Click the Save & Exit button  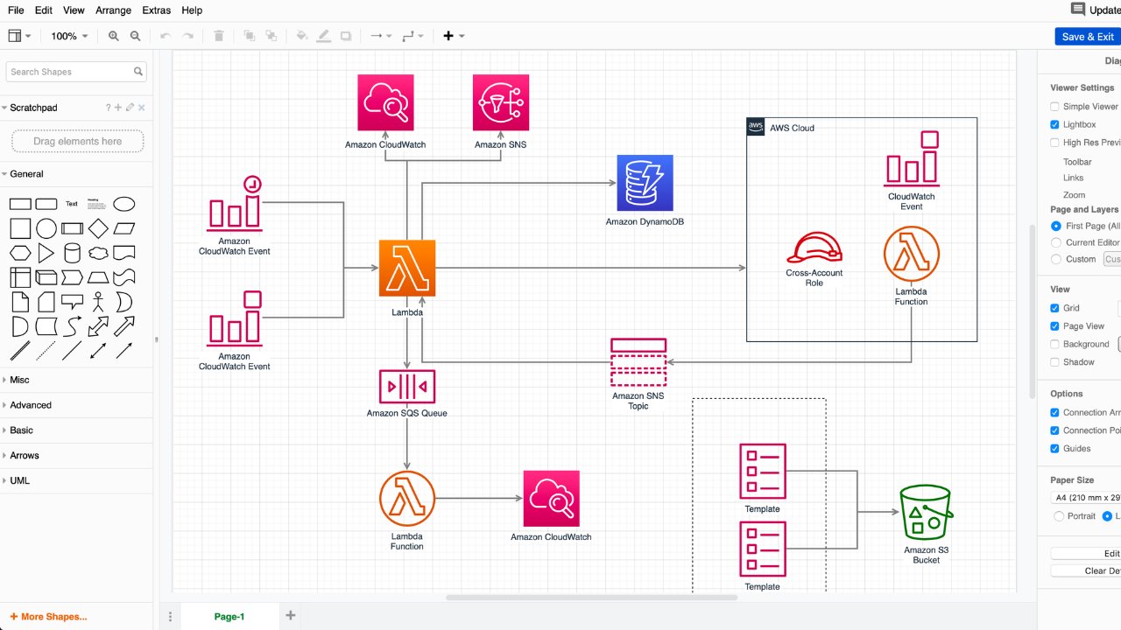[x=1088, y=37]
